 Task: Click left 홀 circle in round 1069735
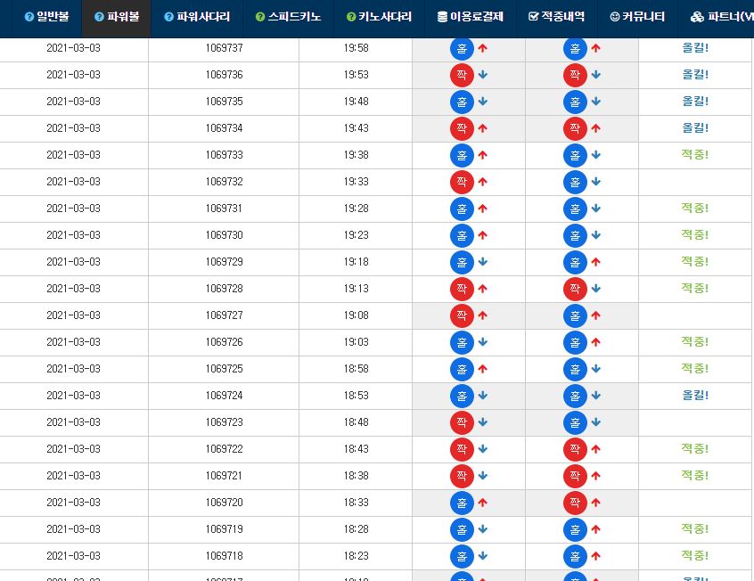[x=462, y=102]
